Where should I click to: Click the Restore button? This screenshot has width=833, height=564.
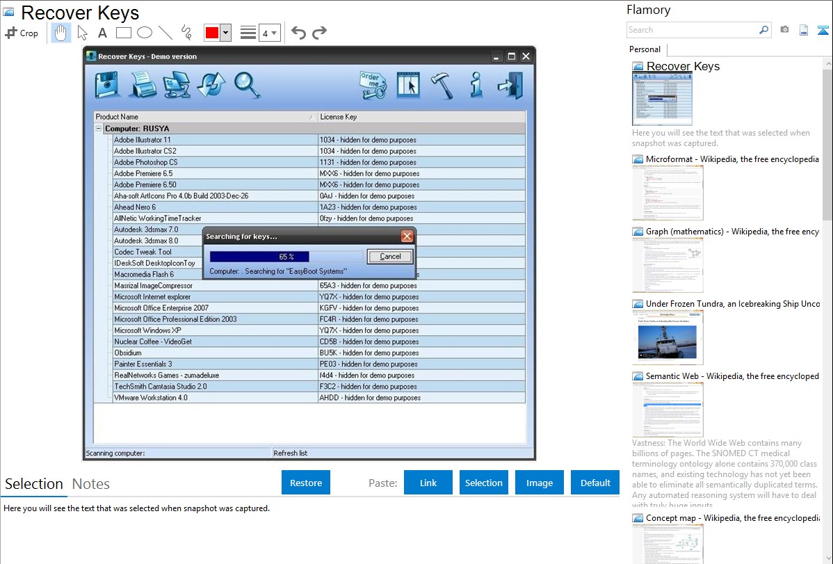click(306, 483)
